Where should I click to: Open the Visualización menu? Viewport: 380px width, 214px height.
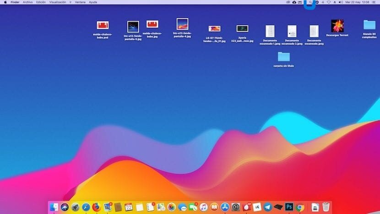[x=58, y=2]
